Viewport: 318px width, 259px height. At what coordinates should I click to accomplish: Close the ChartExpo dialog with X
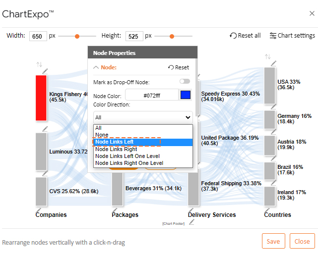pyautogui.click(x=312, y=13)
